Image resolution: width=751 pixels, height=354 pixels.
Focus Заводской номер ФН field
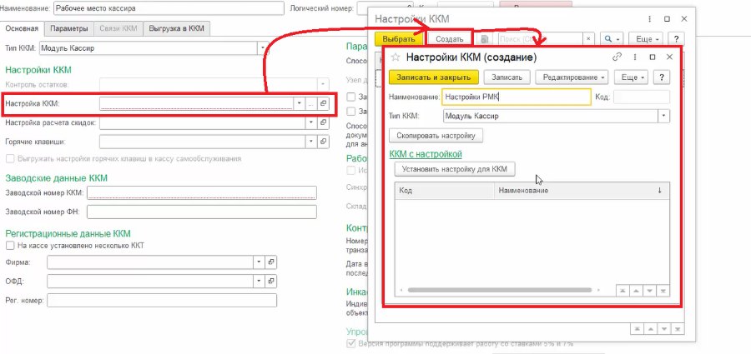click(202, 212)
